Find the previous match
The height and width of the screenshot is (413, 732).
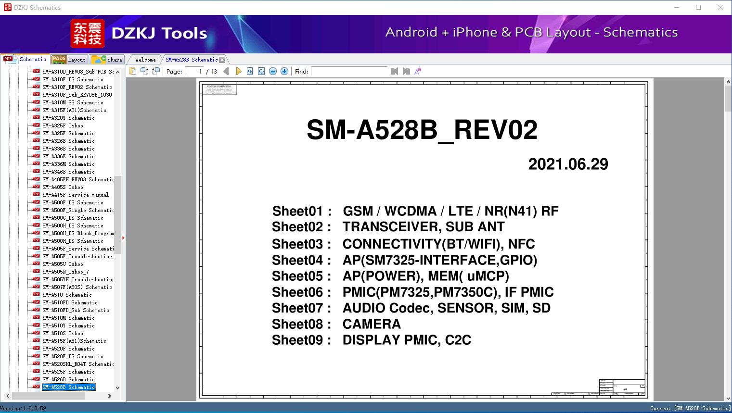[395, 71]
